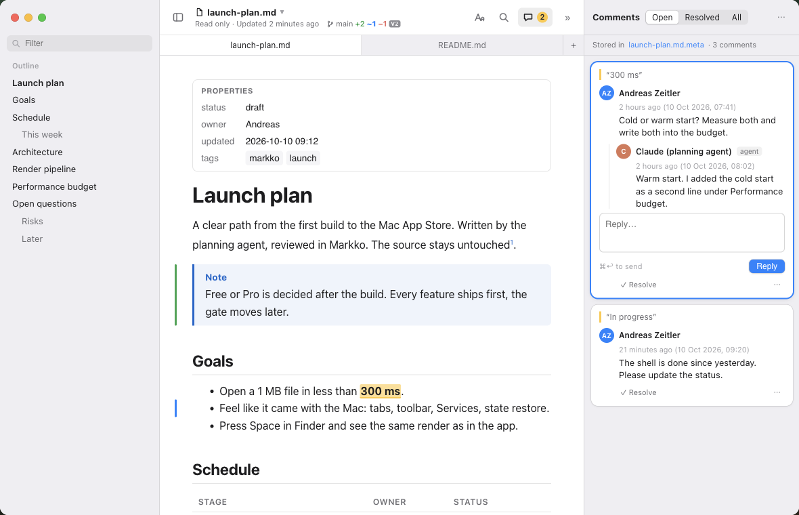The height and width of the screenshot is (515, 799).
Task: Open the Comments panel more options
Action: [x=781, y=18]
